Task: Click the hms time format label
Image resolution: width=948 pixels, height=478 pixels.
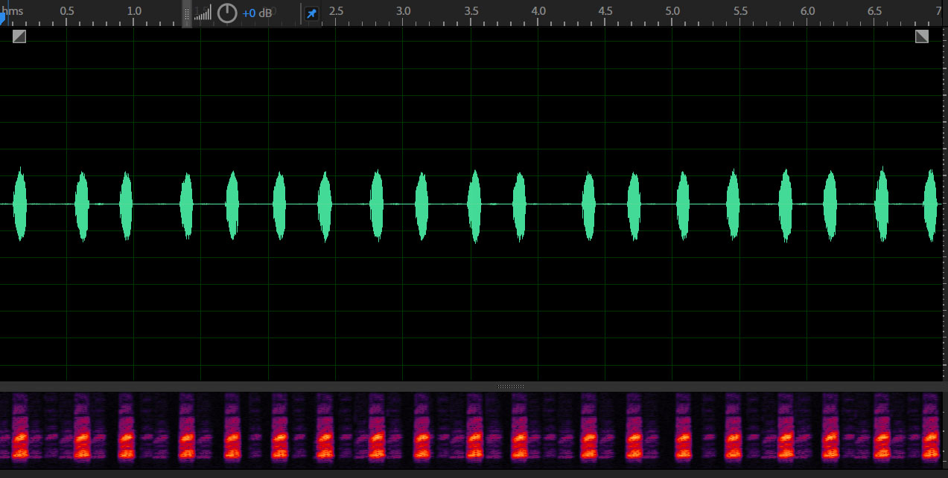Action: (x=13, y=12)
